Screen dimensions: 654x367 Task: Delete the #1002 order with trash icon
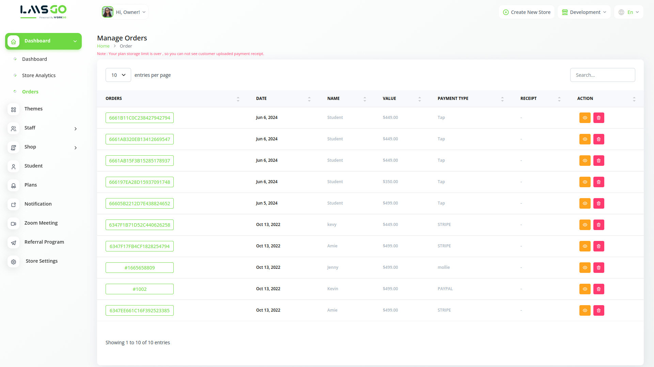coord(598,289)
